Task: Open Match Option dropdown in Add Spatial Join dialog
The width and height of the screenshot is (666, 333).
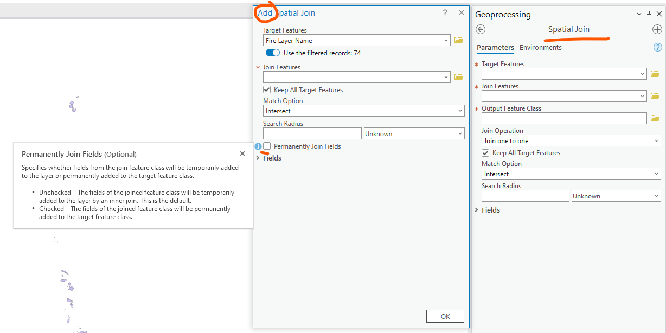Action: [x=363, y=111]
